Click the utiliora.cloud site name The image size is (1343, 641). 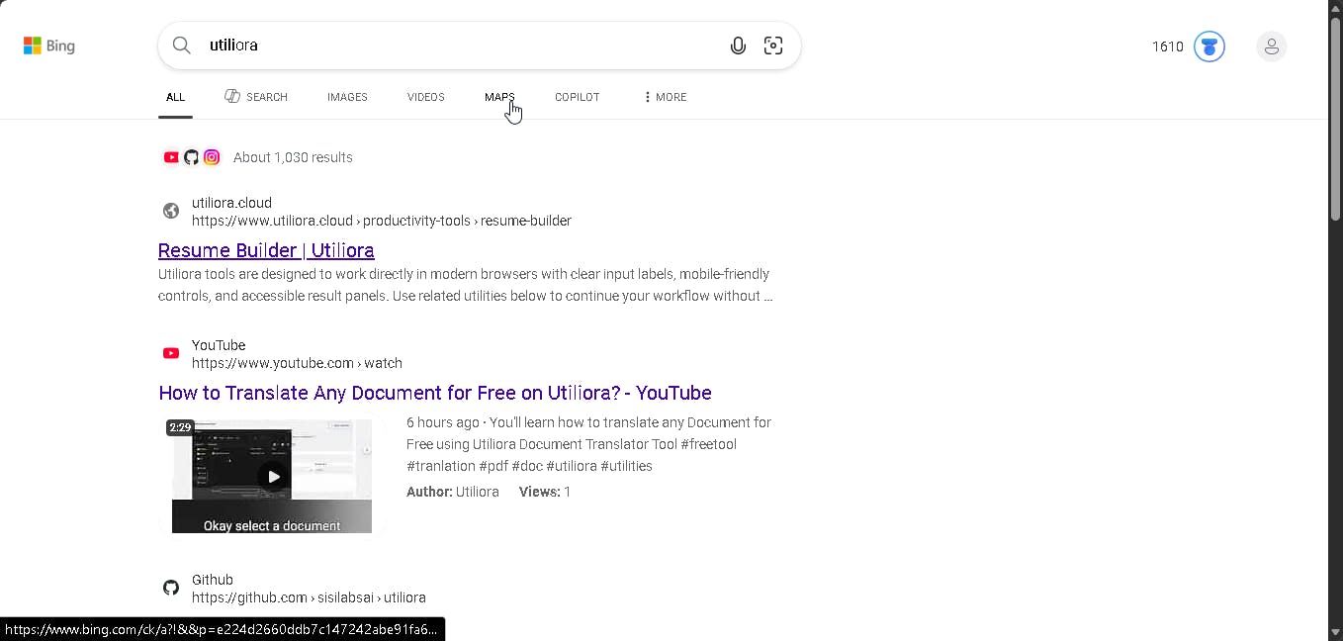click(x=231, y=203)
